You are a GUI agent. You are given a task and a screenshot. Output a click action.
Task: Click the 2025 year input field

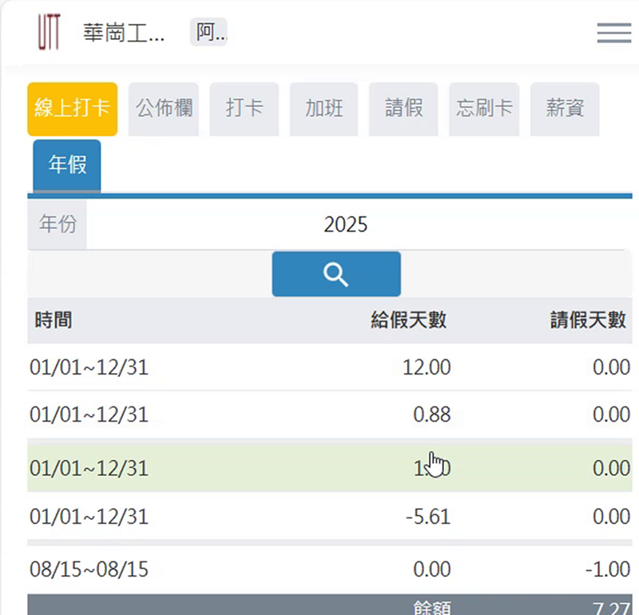pyautogui.click(x=355, y=224)
